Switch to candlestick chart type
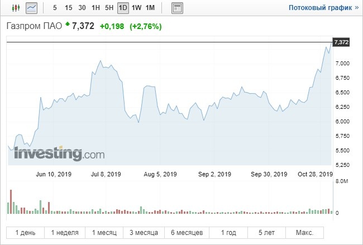 (16, 8)
